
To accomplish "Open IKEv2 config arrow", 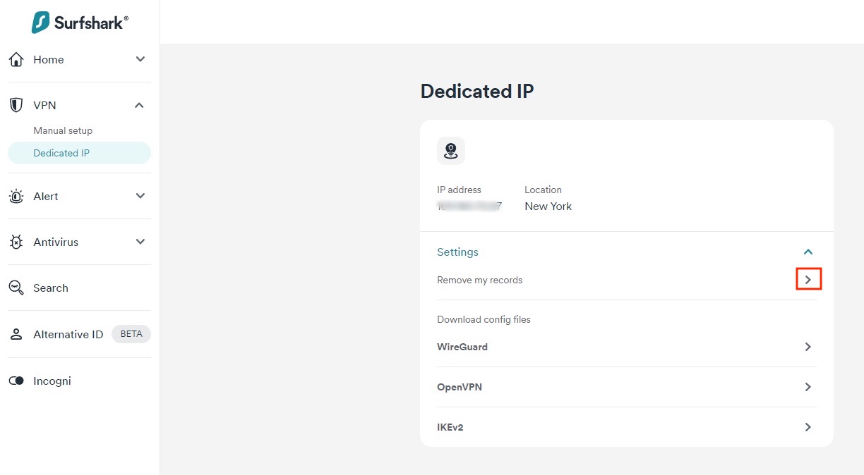I will [x=808, y=427].
